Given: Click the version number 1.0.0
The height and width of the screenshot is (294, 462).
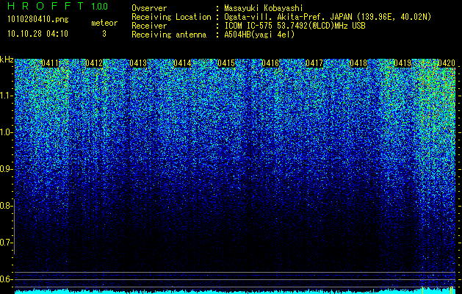Looking at the screenshot, I should click(99, 6).
